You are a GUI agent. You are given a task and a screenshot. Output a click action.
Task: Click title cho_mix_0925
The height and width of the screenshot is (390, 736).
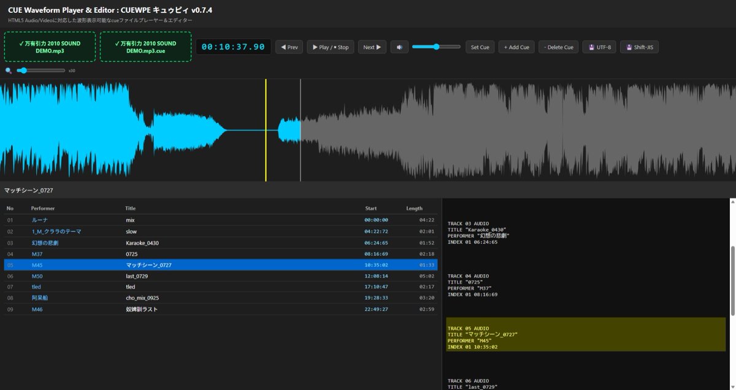tap(143, 298)
